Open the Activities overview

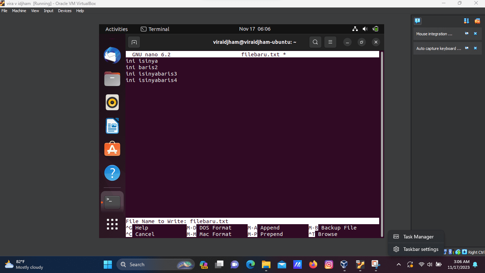(x=117, y=29)
